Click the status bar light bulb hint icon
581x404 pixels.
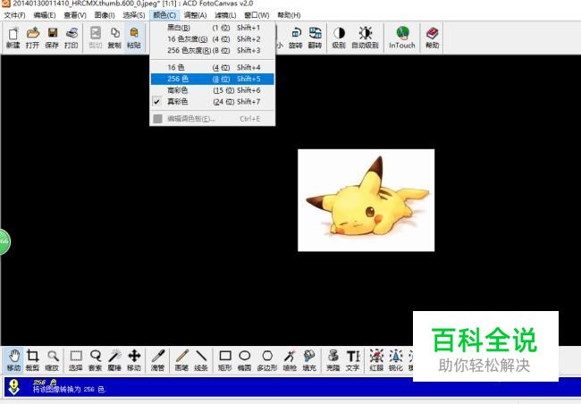coord(14,387)
